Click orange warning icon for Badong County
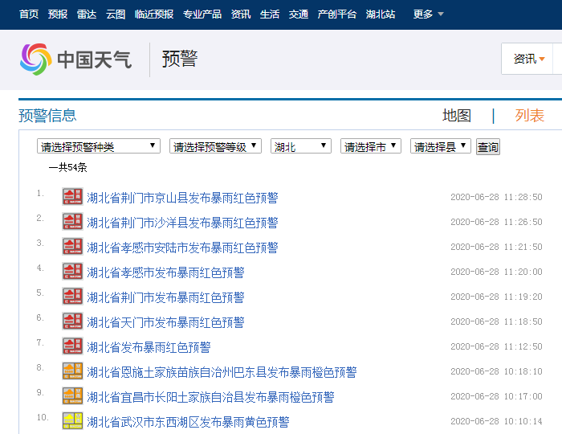The image size is (562, 434). [x=72, y=371]
